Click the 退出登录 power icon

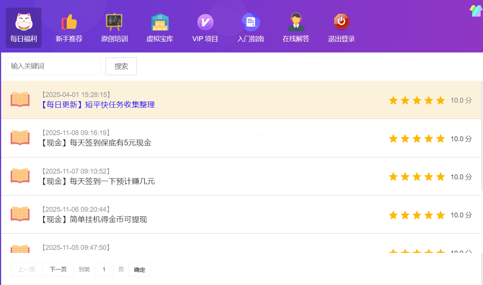pos(341,22)
